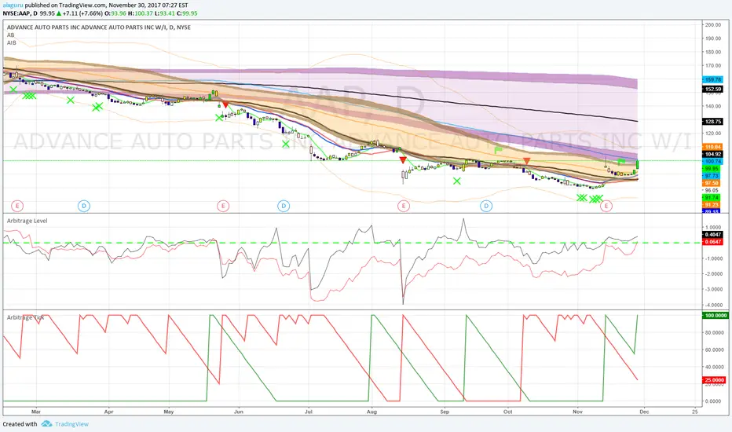Click the Dec label on the time axis
732x432 pixels.
point(644,412)
